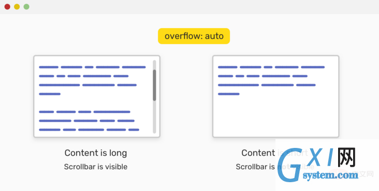Screen dimensions: 379x191
Task: Click the large blue G logo letter
Action: click(290, 165)
